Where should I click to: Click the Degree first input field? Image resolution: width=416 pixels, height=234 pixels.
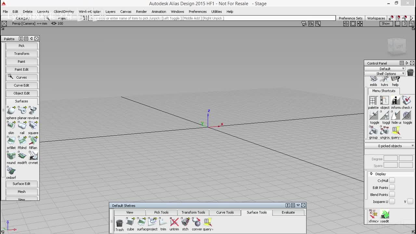click(x=391, y=159)
